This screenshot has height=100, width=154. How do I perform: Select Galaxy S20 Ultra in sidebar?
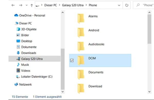click(32, 59)
